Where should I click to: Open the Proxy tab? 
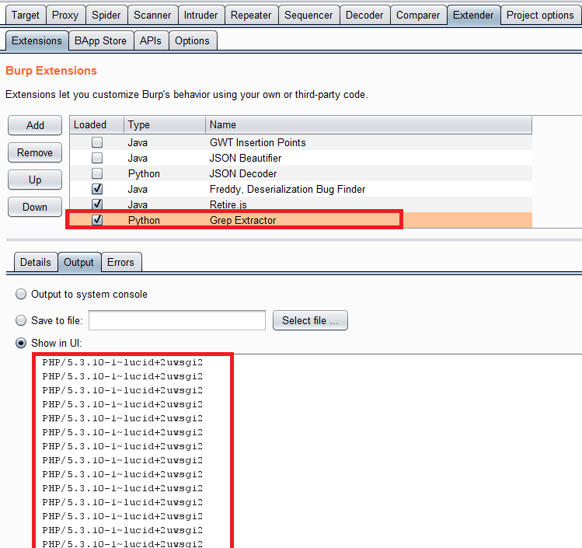65,15
